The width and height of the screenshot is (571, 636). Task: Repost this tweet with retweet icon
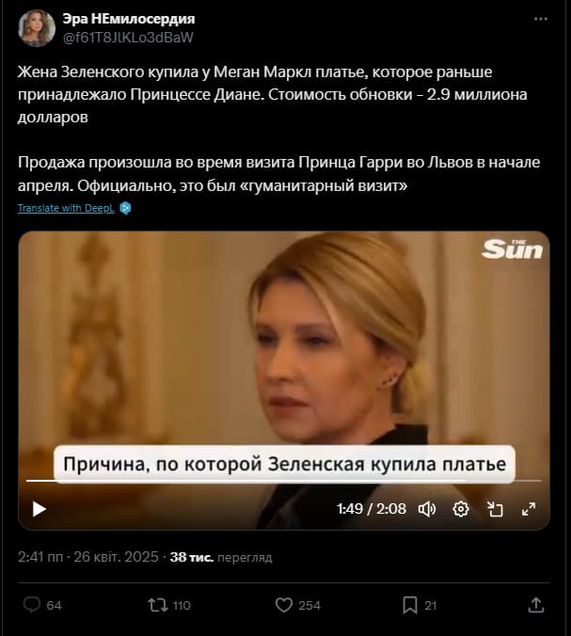(x=158, y=605)
